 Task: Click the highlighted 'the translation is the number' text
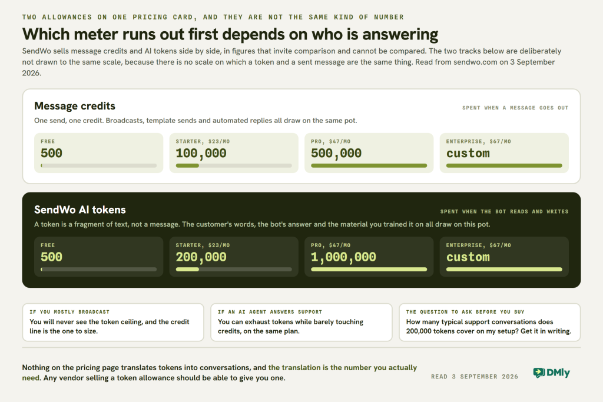343,368
